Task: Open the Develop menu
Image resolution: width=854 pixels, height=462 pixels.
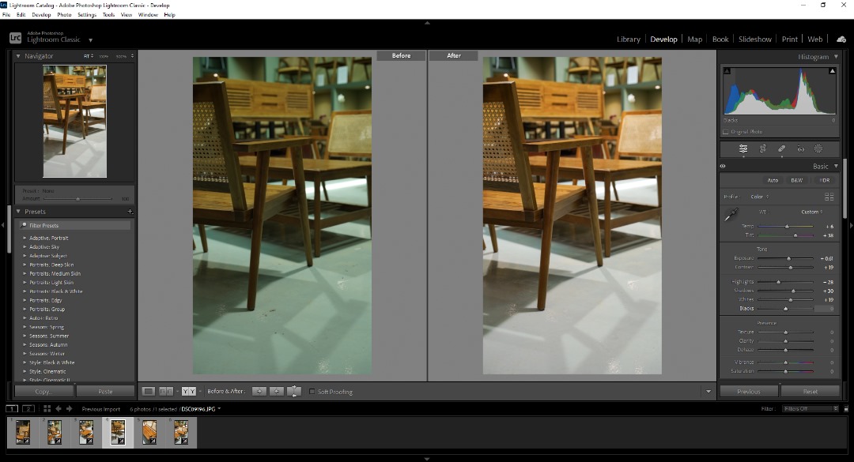Action: (x=41, y=15)
